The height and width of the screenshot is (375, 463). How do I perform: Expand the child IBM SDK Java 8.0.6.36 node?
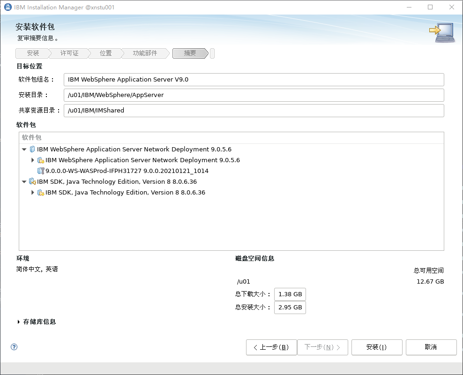[x=33, y=193]
